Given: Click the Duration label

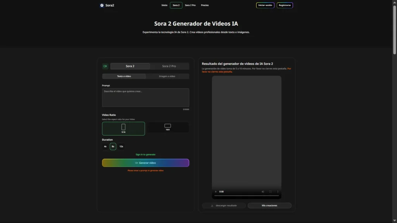Looking at the screenshot, I should pyautogui.click(x=107, y=139).
